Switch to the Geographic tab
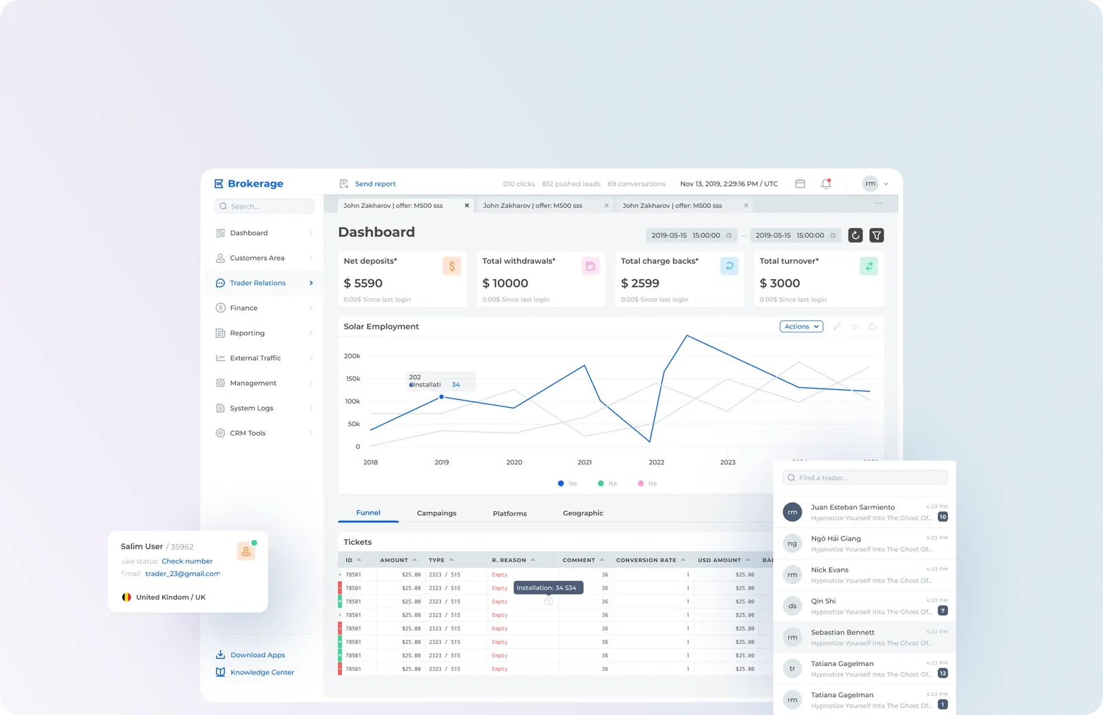This screenshot has width=1103, height=715. 583,513
